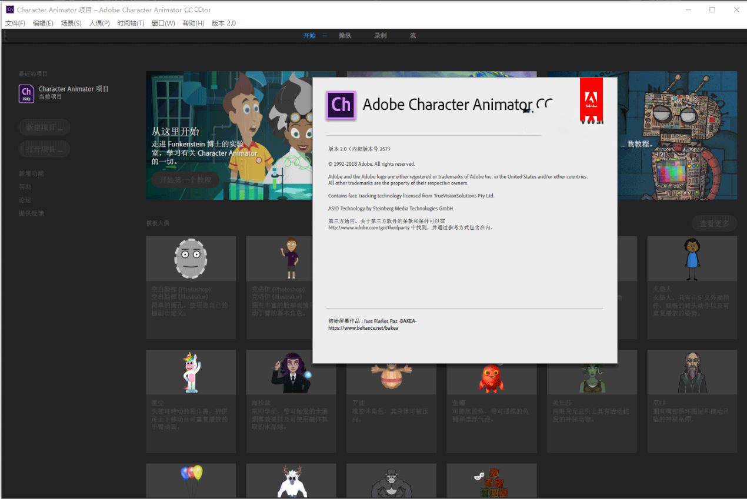This screenshot has width=747, height=499.
Task: Choose the purple-haired woman puppet thumbnail
Action: click(291, 372)
